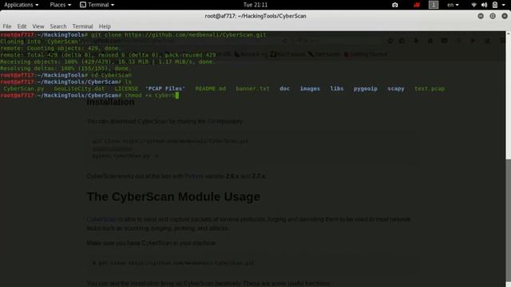Expand the system menu arrow
The image size is (511, 287).
coord(504,5)
